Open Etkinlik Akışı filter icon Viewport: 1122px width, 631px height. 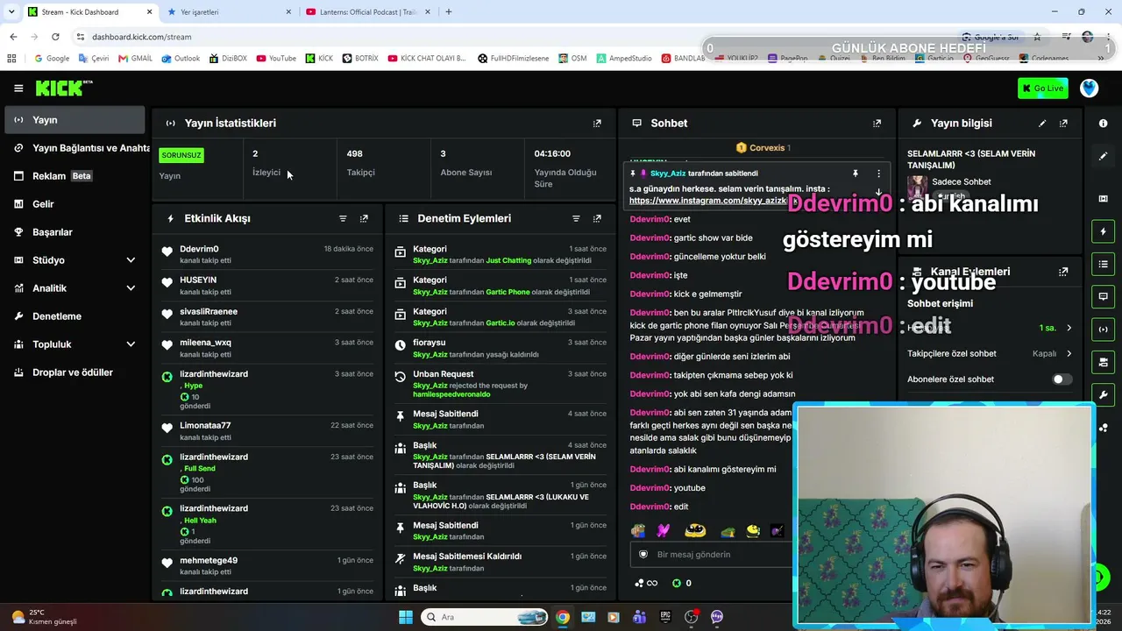point(343,218)
